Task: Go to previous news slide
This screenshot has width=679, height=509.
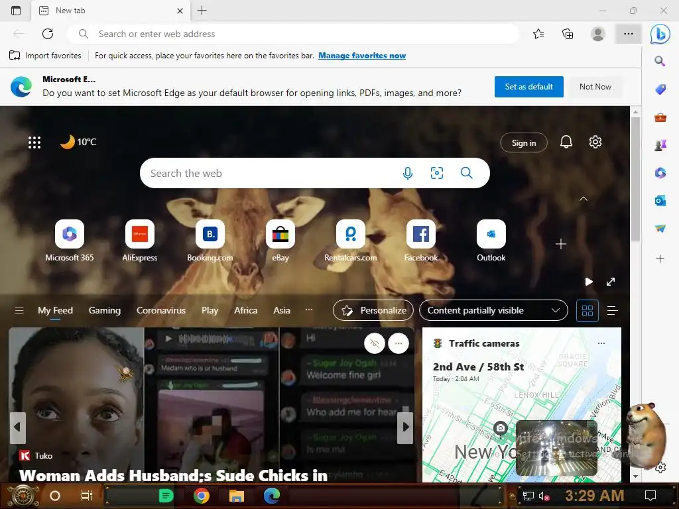Action: (17, 427)
